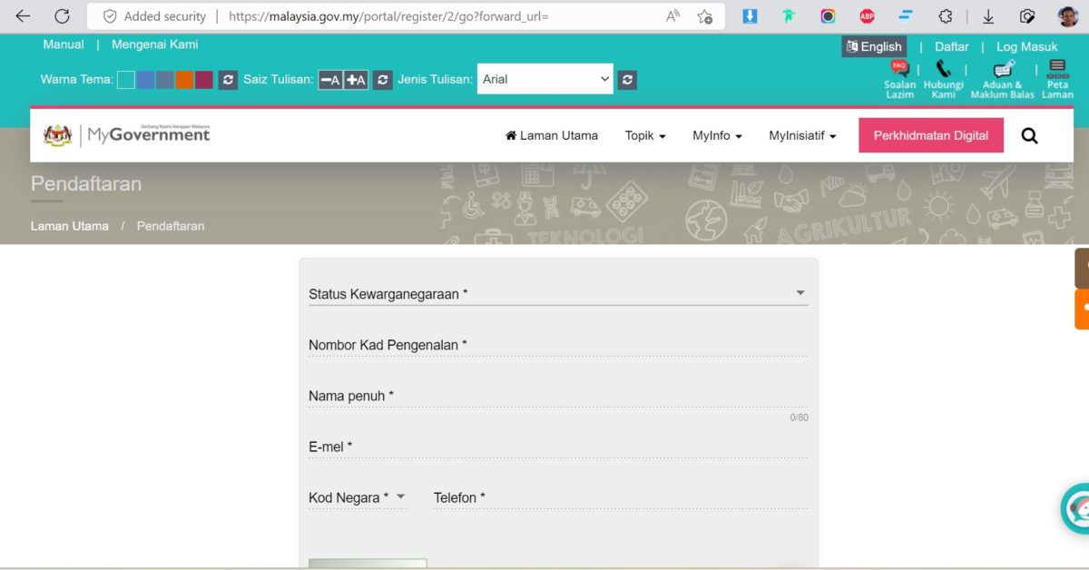Open the Kod Negara dropdown
This screenshot has width=1089, height=570.
358,497
